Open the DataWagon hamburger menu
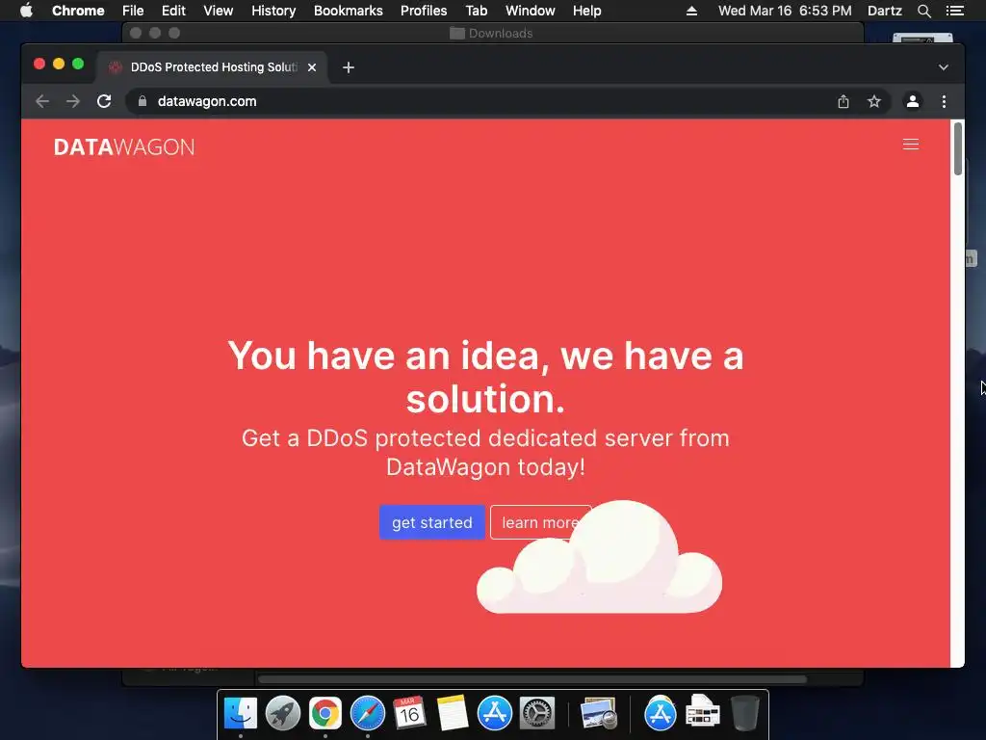 coord(911,145)
